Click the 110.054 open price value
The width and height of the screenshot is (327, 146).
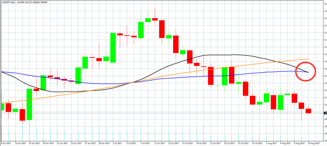point(20,2)
